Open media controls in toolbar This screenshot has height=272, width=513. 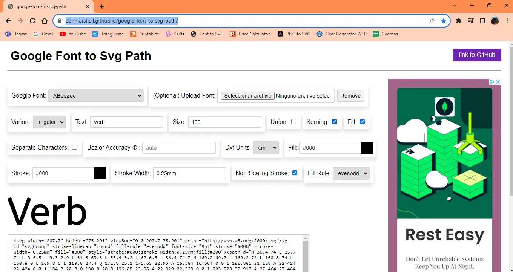coord(471,21)
